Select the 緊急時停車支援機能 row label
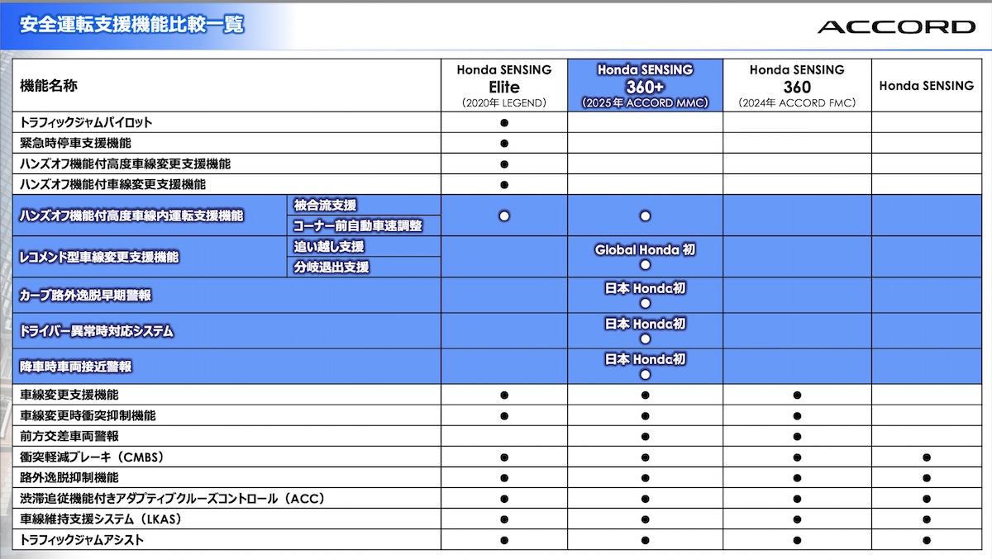Image resolution: width=992 pixels, height=559 pixels. tap(74, 143)
